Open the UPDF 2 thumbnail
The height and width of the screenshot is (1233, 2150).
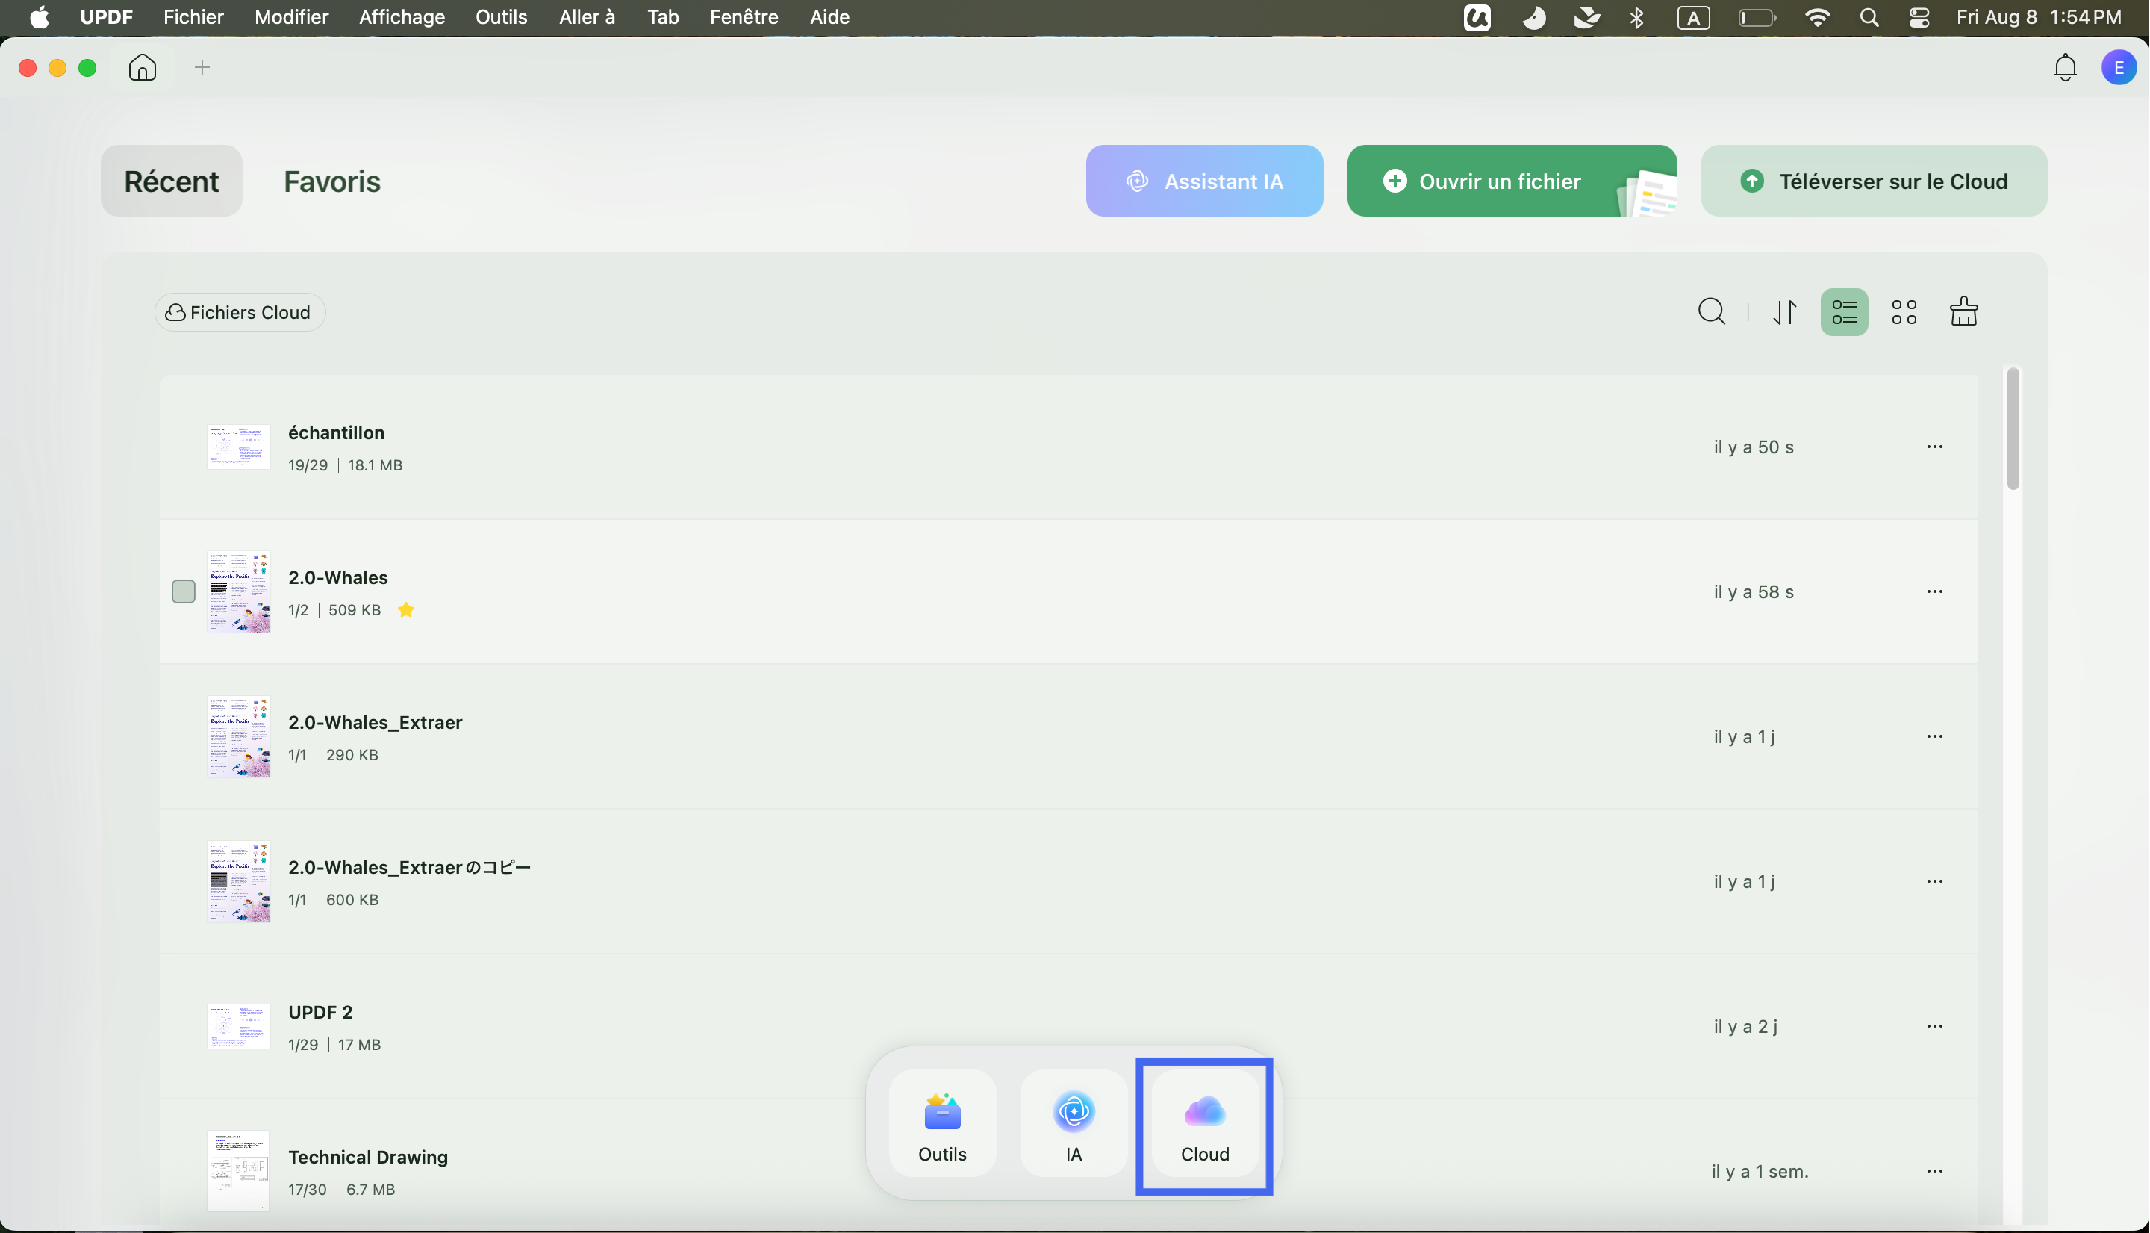(239, 1025)
